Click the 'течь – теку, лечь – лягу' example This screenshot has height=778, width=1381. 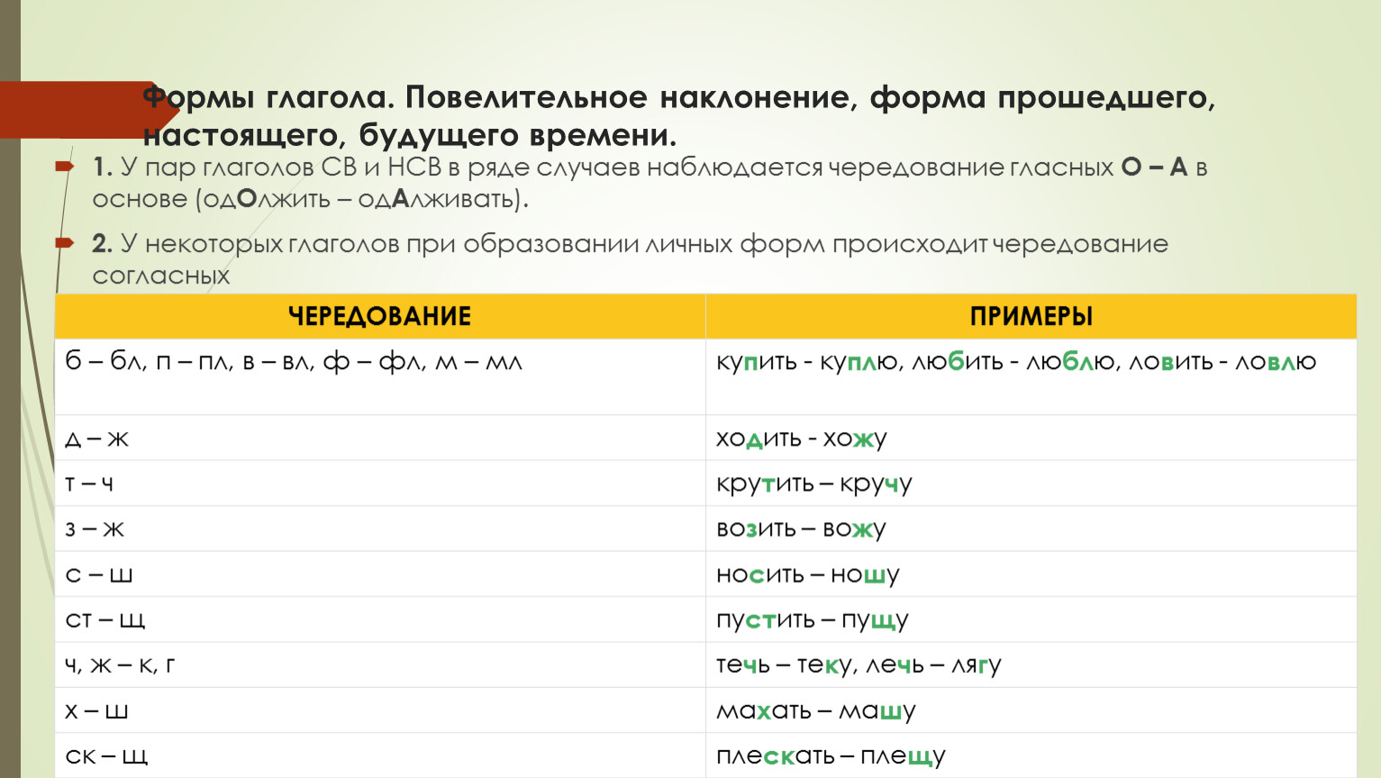(x=858, y=665)
